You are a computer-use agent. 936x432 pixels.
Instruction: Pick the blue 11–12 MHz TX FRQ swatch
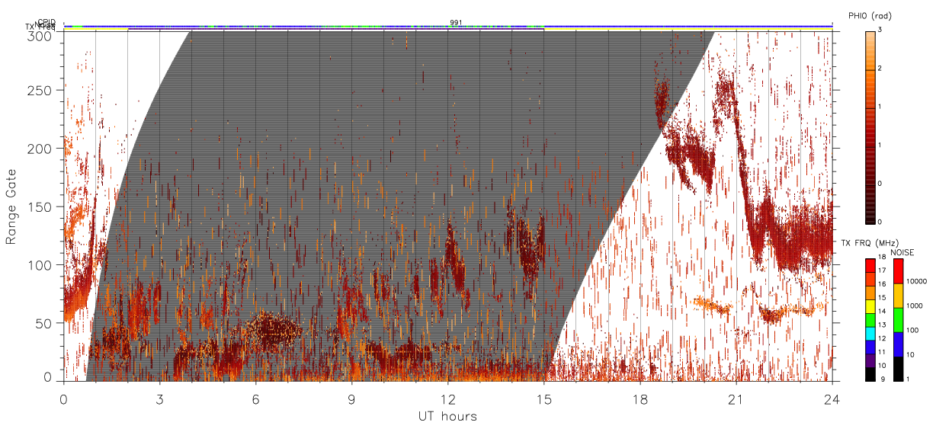[x=870, y=346]
